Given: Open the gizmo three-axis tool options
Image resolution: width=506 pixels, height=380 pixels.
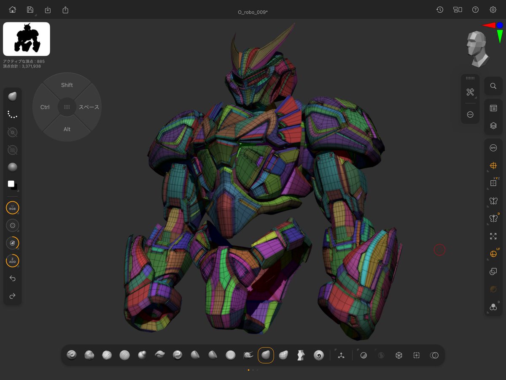Looking at the screenshot, I should [341, 355].
